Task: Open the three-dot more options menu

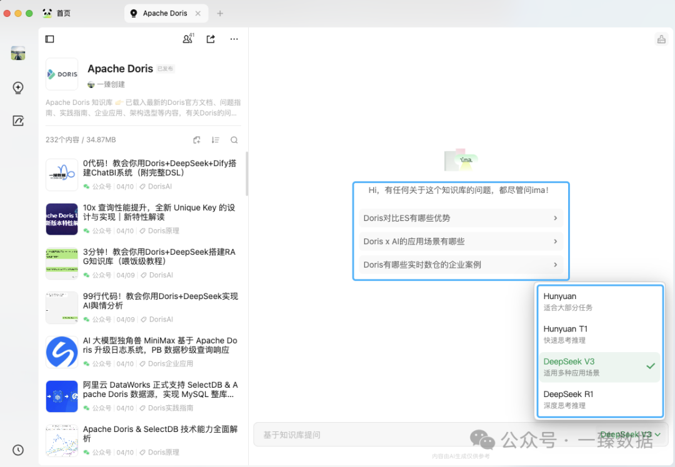Action: click(x=234, y=39)
